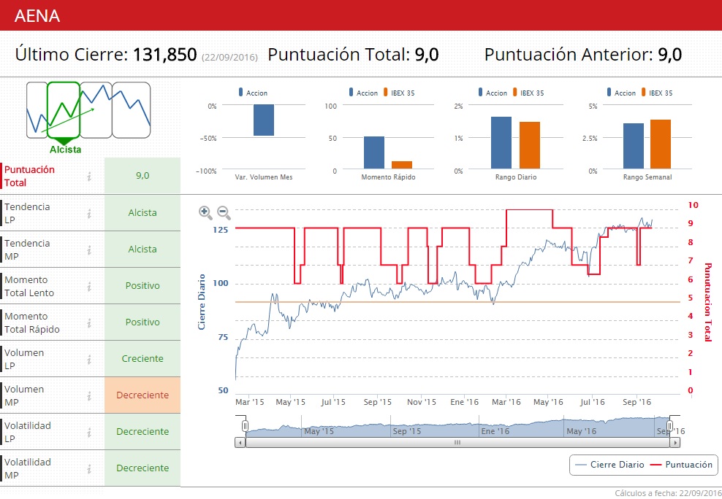Click the date (22/09/2016) beside closing price
722x499 pixels.
pos(229,58)
